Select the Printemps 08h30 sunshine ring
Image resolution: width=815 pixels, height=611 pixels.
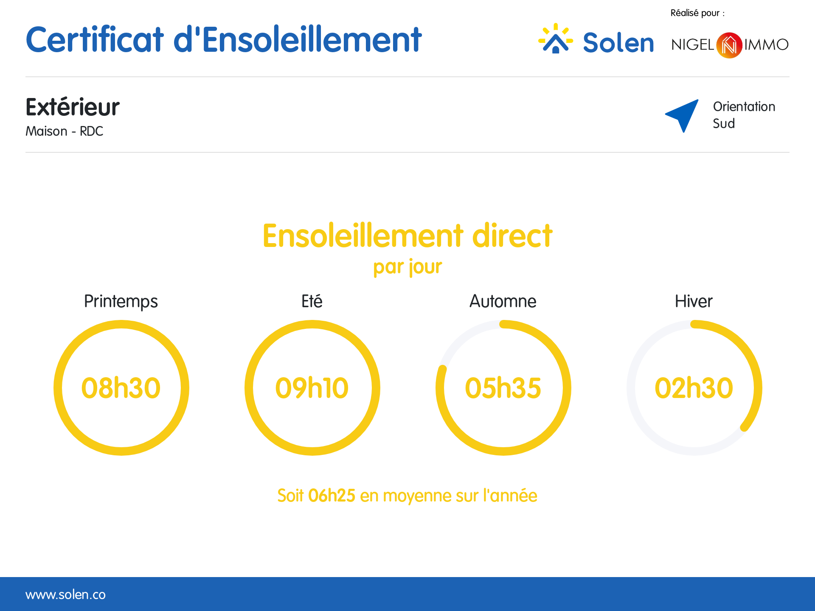121,388
